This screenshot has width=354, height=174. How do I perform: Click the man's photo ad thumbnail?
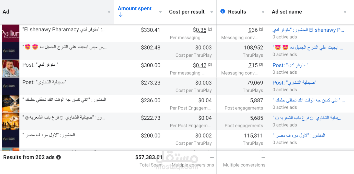(x=10, y=69)
